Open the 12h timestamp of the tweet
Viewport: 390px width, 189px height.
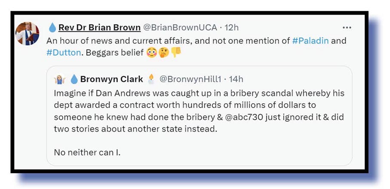pyautogui.click(x=231, y=27)
